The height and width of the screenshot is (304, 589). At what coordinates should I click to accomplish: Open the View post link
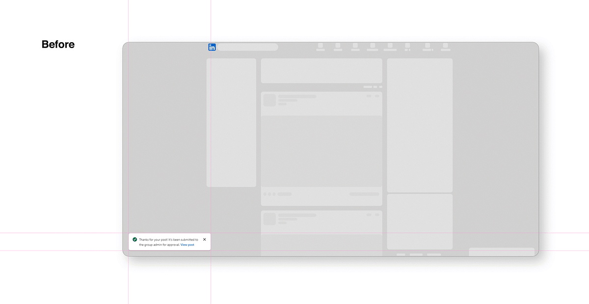187,245
